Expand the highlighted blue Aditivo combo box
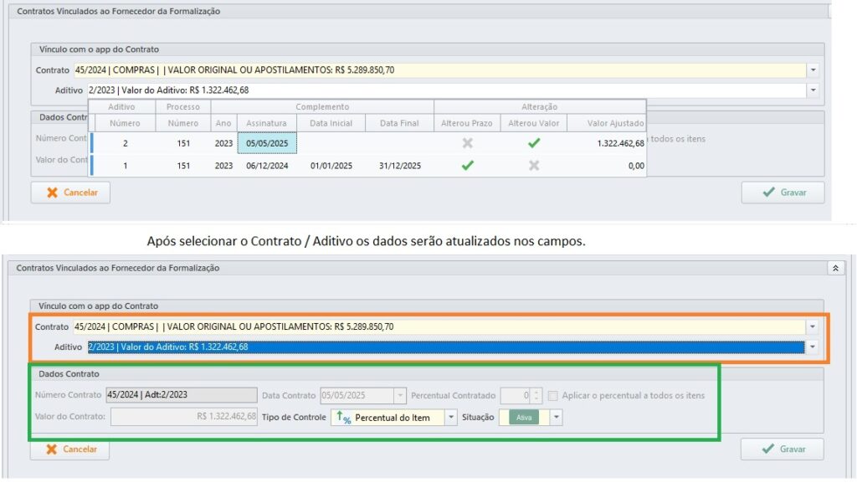The height and width of the screenshot is (488, 857). (x=811, y=347)
